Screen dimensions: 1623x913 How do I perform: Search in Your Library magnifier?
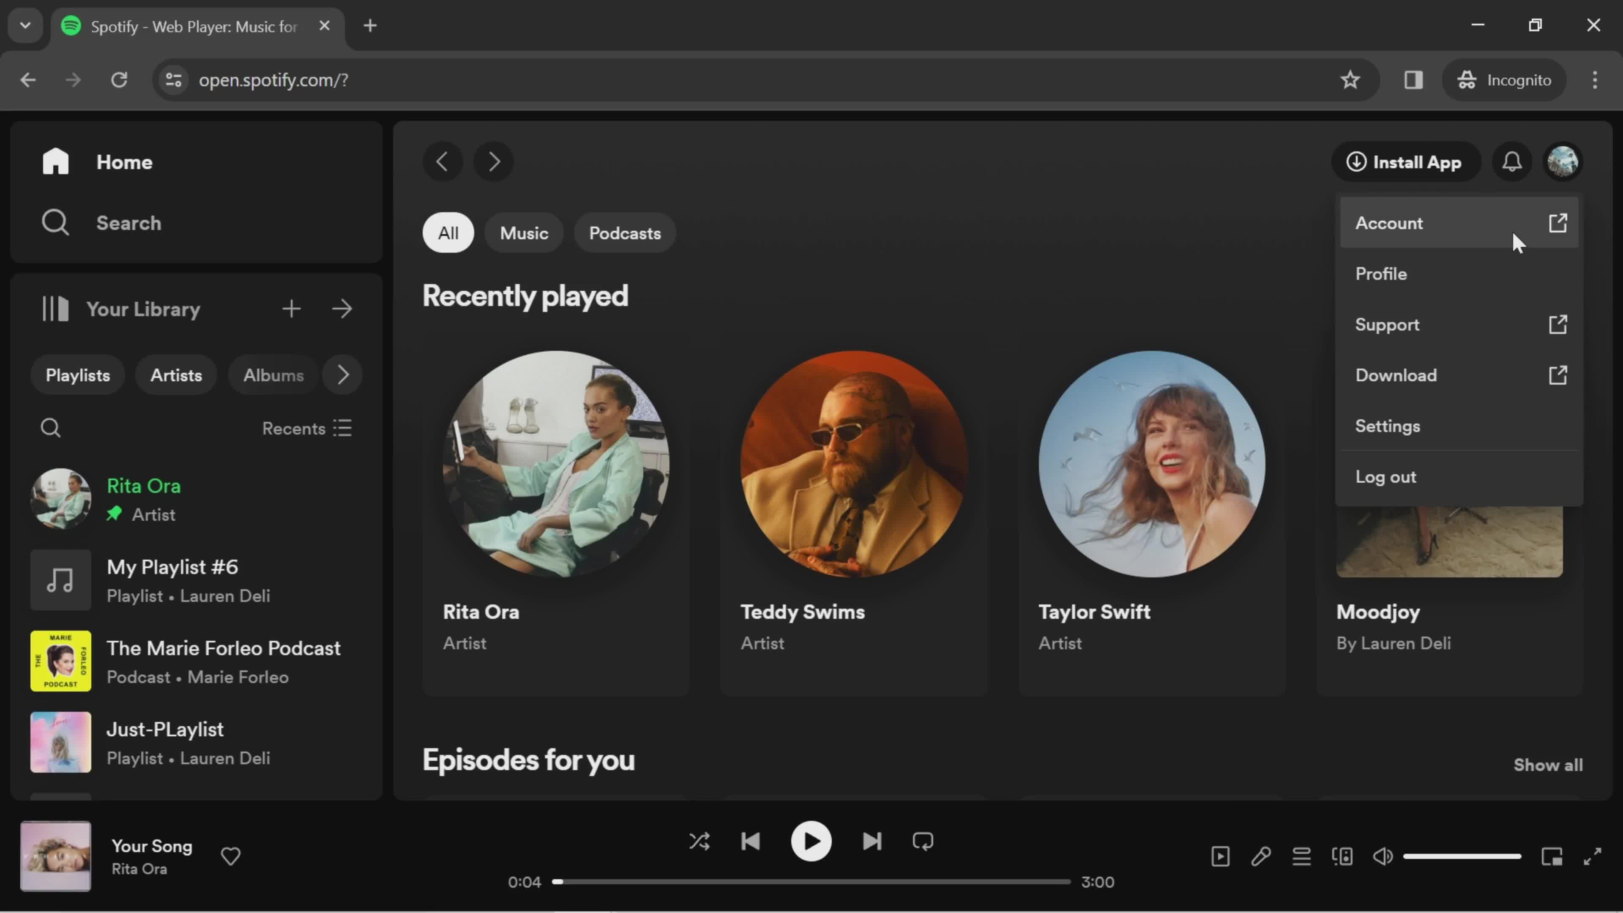(50, 429)
